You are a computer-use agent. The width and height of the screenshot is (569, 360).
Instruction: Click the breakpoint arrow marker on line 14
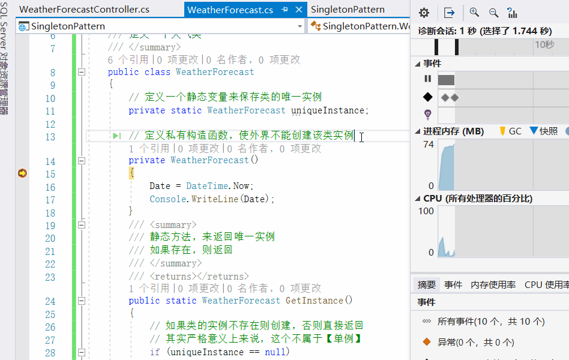[x=22, y=173]
